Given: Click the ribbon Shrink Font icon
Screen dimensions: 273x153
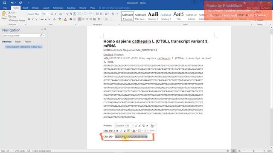Looking at the screenshot, I should tap(55, 14).
